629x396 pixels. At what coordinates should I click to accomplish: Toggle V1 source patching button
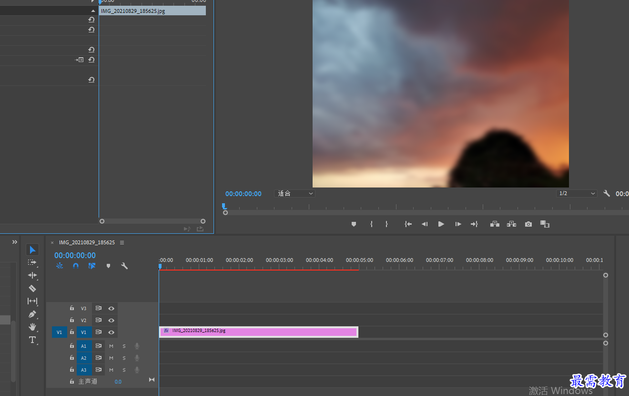coord(60,332)
